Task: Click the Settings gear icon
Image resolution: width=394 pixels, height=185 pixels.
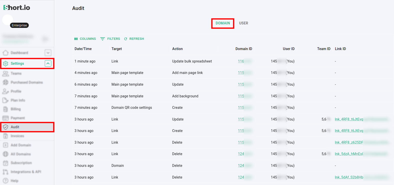Action: pos(6,63)
